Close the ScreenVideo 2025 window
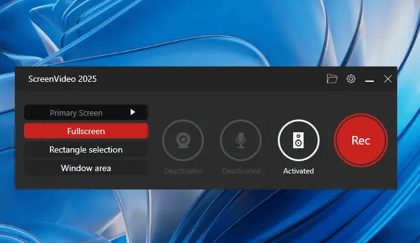420x243 pixels. pyautogui.click(x=387, y=79)
